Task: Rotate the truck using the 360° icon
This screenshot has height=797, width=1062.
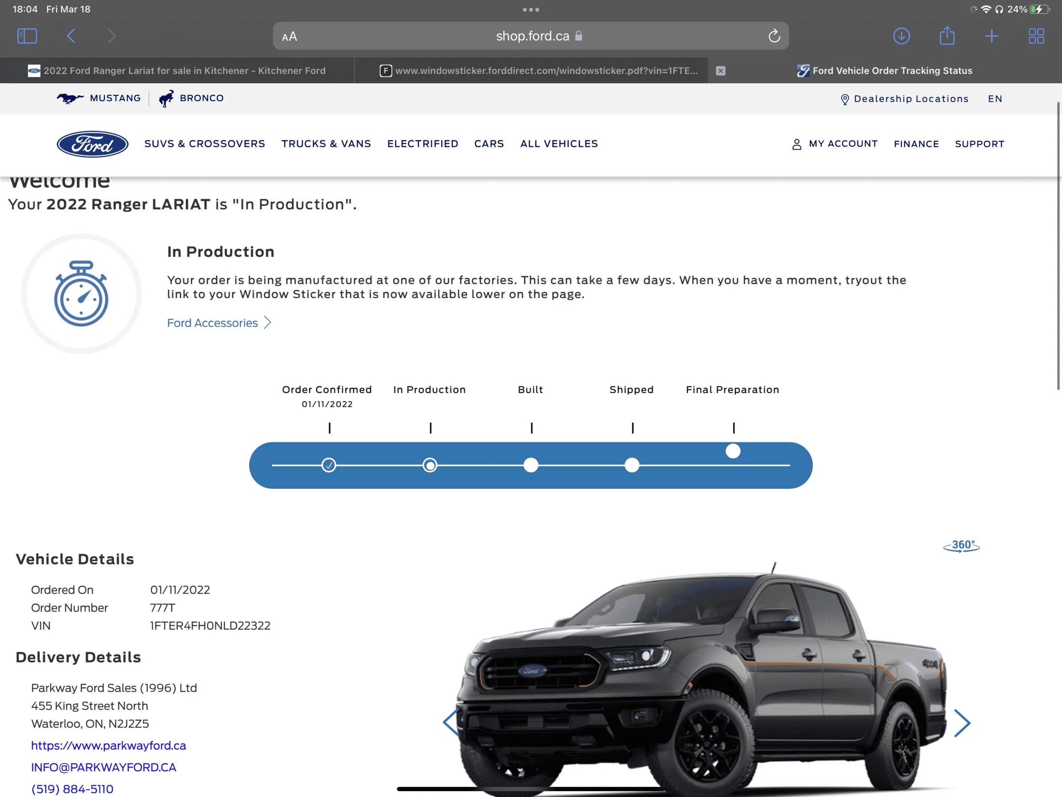Action: click(961, 546)
